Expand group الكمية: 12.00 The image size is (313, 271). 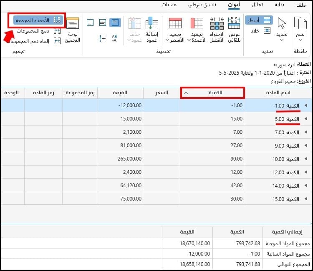coord(306,172)
